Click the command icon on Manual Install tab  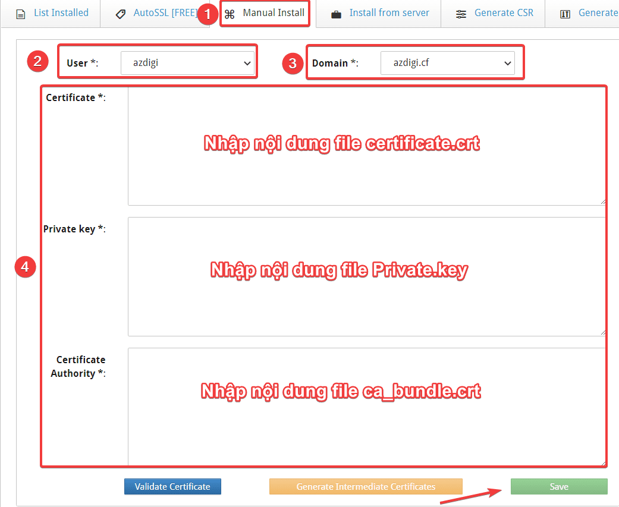point(231,12)
